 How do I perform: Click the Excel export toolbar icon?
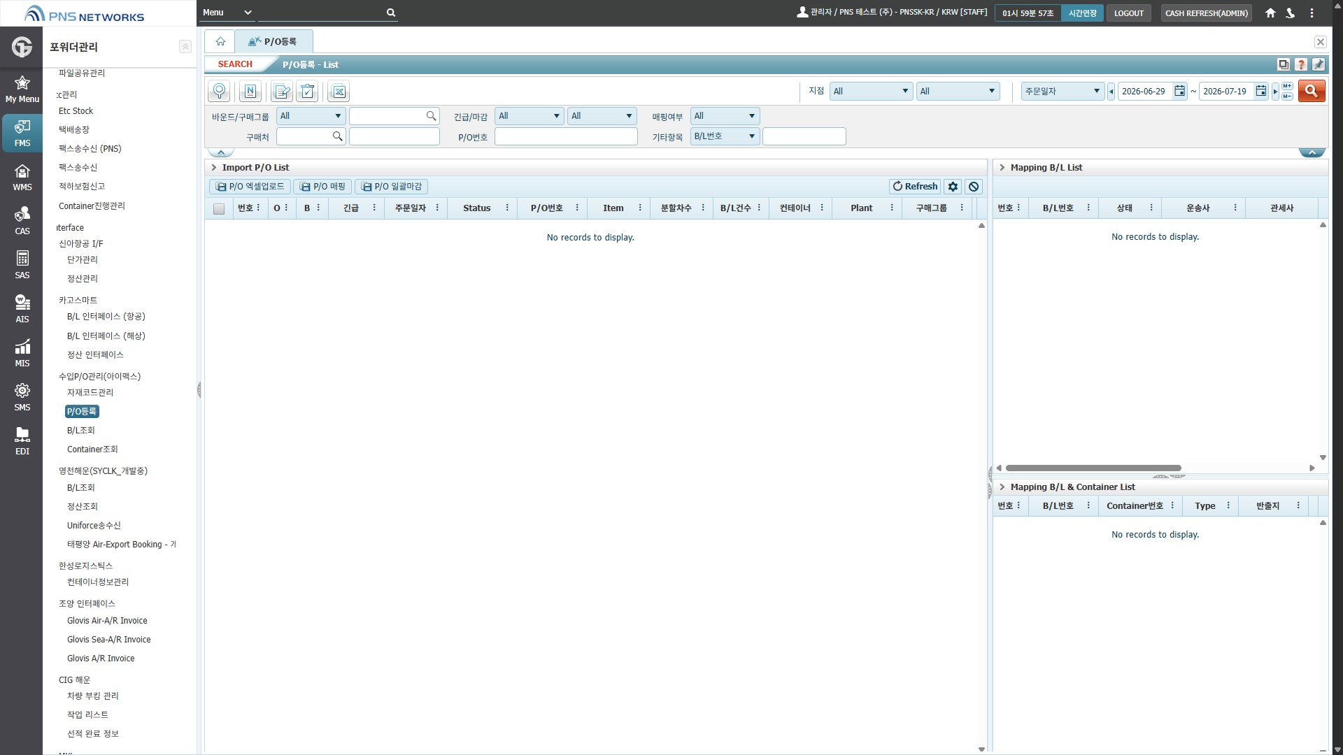(339, 91)
